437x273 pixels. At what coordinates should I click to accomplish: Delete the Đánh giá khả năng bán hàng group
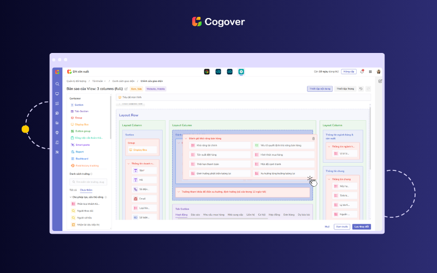(x=313, y=139)
